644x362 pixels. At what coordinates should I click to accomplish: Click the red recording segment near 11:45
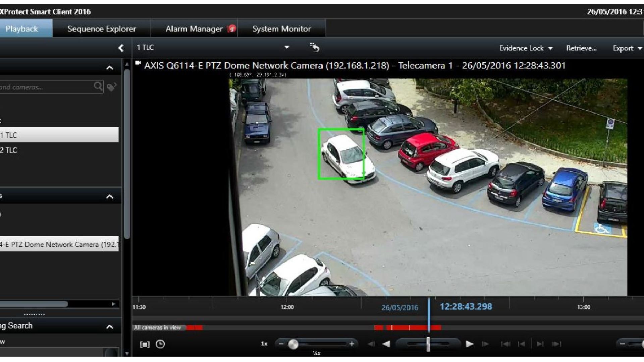tap(195, 327)
